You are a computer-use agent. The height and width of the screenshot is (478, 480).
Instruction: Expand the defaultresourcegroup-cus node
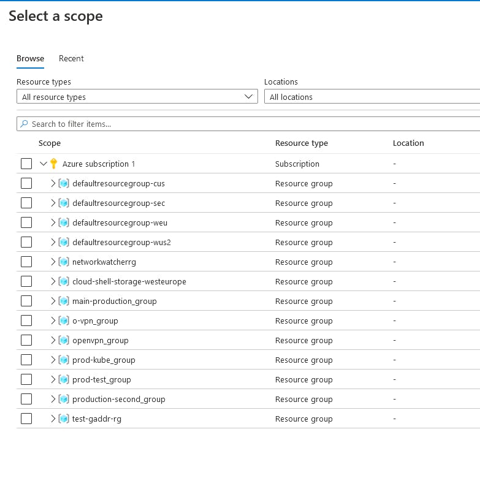click(x=53, y=183)
